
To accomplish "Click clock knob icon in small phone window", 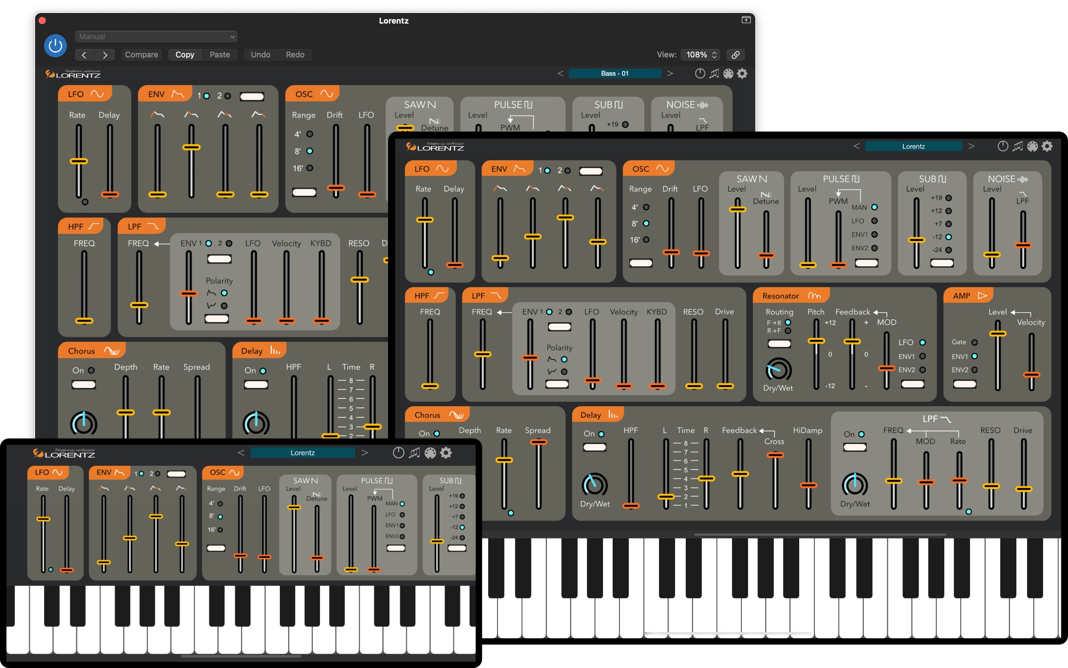I will (x=399, y=453).
